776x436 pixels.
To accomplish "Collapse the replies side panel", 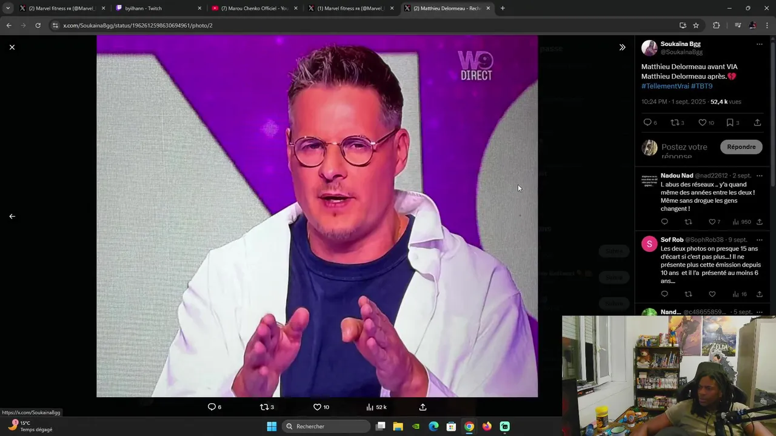I will [x=622, y=47].
